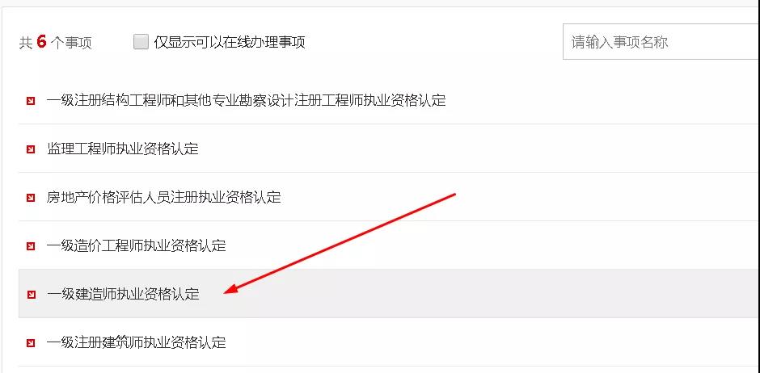The image size is (760, 373).
Task: Click red arrow icon beside 监理工程师执业资格认定
Action: tap(31, 149)
